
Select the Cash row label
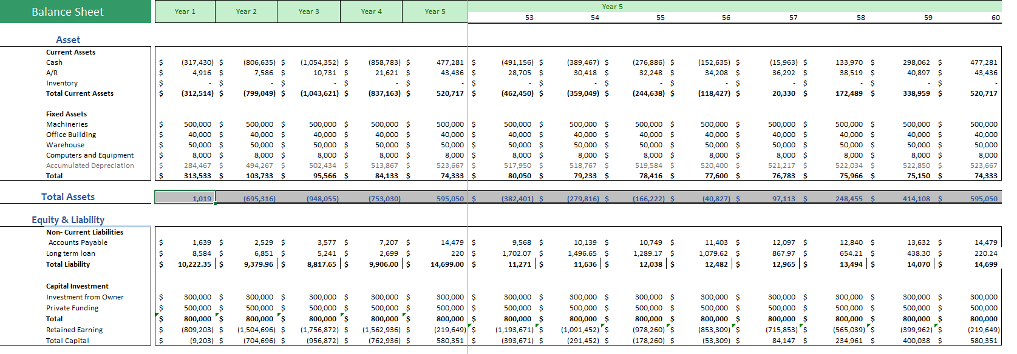point(54,62)
